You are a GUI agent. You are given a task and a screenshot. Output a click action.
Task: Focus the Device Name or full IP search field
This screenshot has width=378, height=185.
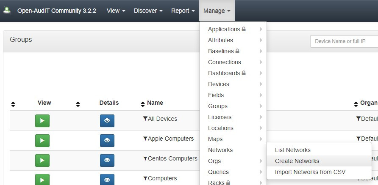click(344, 41)
